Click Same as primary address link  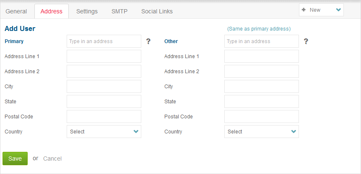point(259,29)
